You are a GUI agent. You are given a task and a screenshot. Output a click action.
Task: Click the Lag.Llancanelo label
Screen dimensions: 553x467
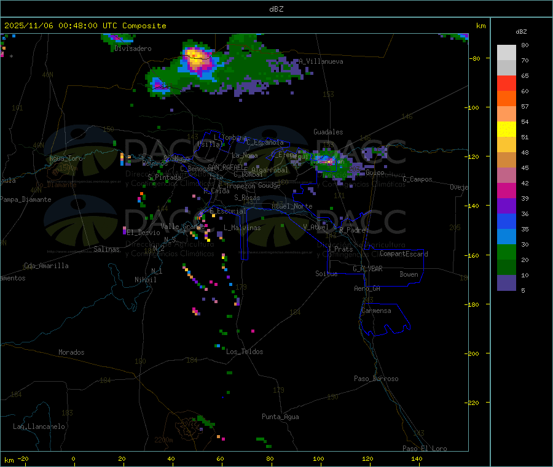[x=39, y=426]
